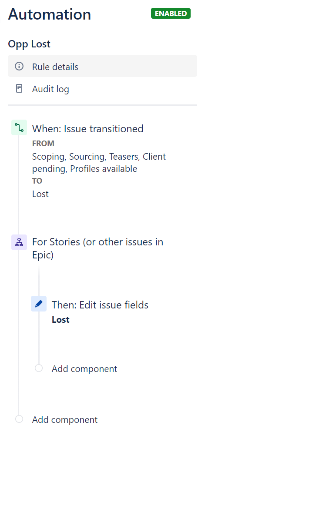The width and height of the screenshot is (309, 509).
Task: Select the green Issue transitioned trigger icon
Action: click(x=19, y=127)
